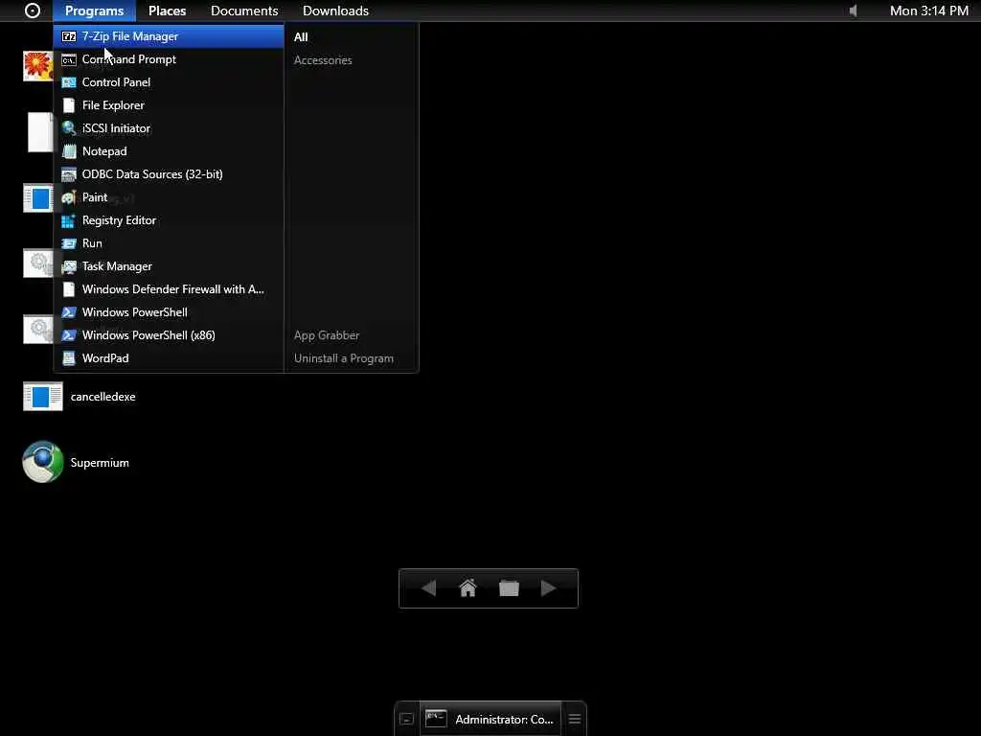
Task: Open the Downloads menu
Action: [x=336, y=11]
